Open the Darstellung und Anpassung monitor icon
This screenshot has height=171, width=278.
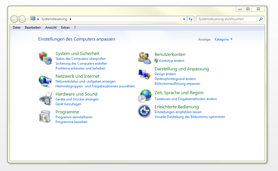[144, 74]
